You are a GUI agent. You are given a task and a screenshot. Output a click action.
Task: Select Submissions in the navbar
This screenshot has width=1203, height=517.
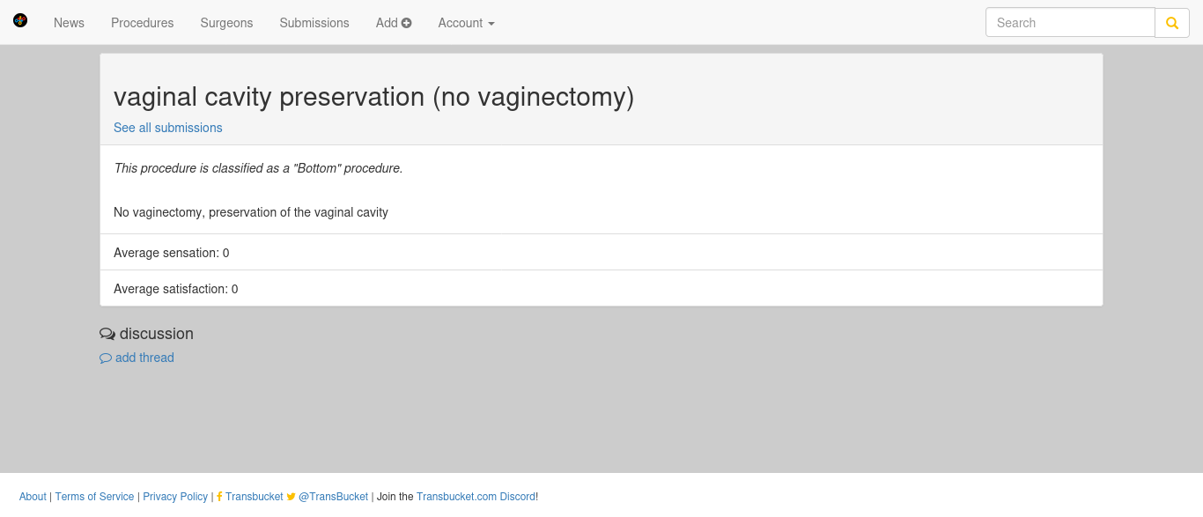point(314,23)
